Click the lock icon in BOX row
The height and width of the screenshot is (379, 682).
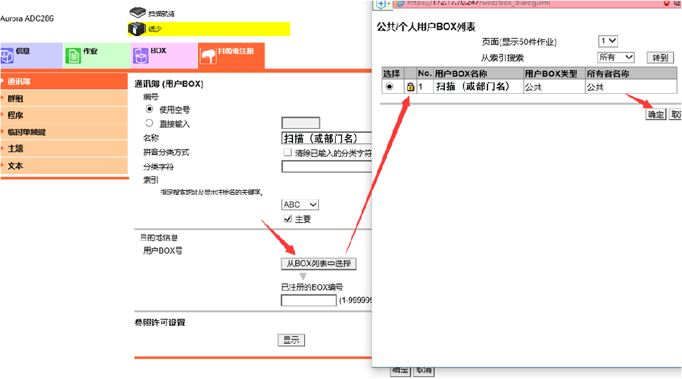coord(410,86)
